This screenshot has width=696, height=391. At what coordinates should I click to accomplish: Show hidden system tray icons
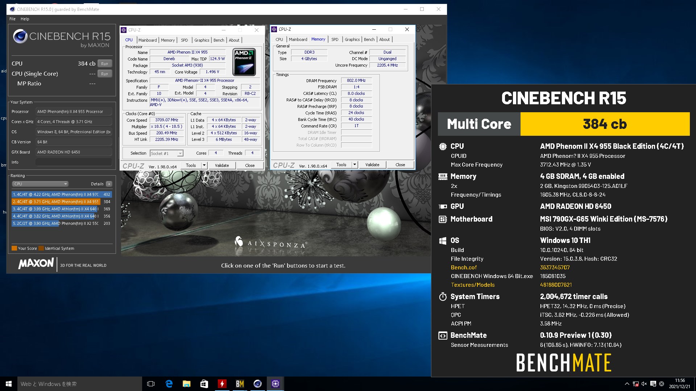coord(627,384)
